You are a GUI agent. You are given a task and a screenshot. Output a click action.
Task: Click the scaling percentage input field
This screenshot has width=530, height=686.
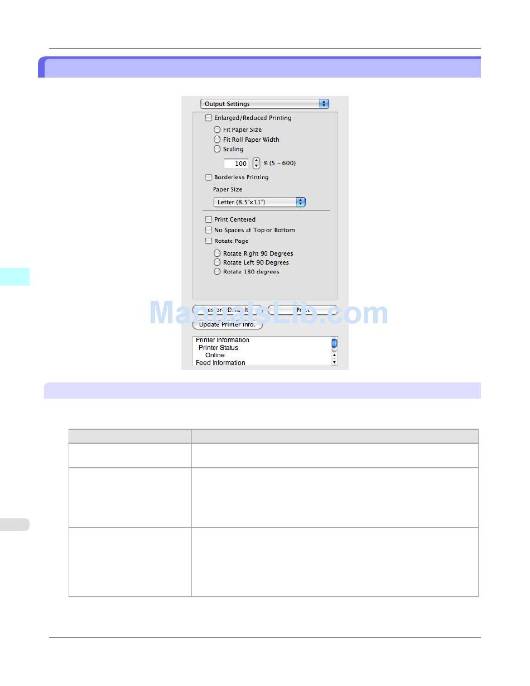coord(236,164)
